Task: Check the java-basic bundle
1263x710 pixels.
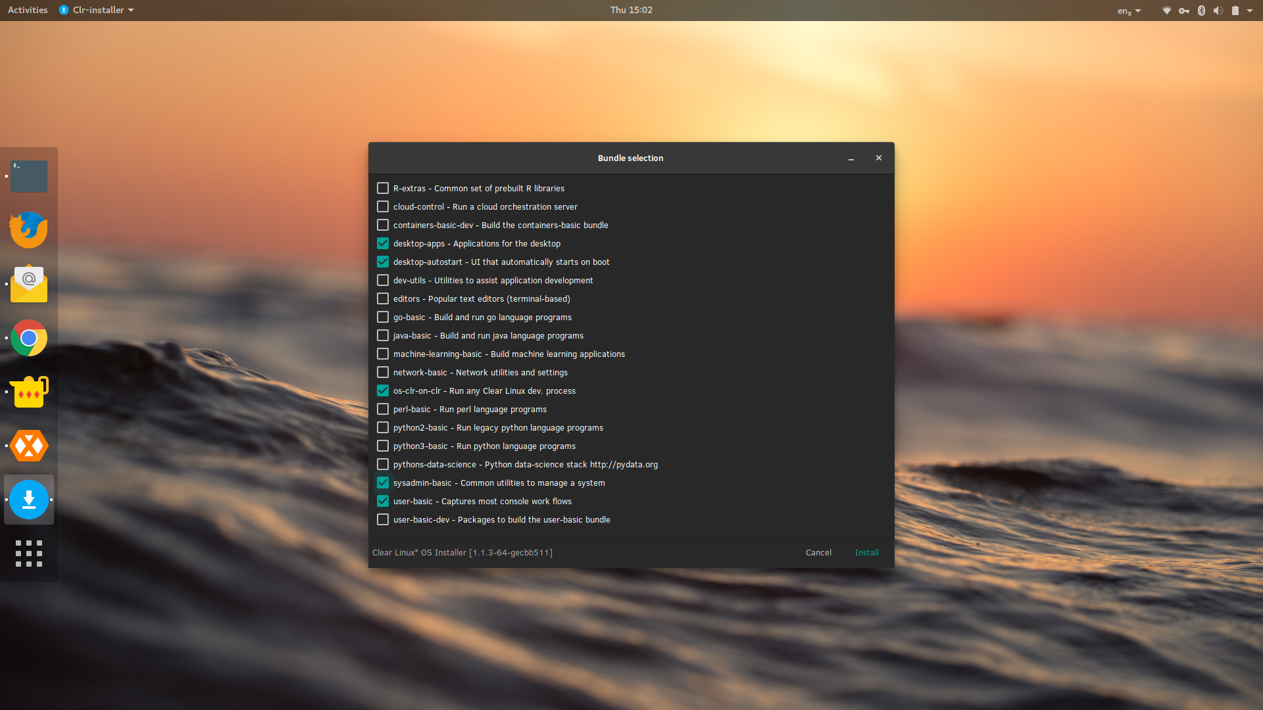Action: (383, 335)
